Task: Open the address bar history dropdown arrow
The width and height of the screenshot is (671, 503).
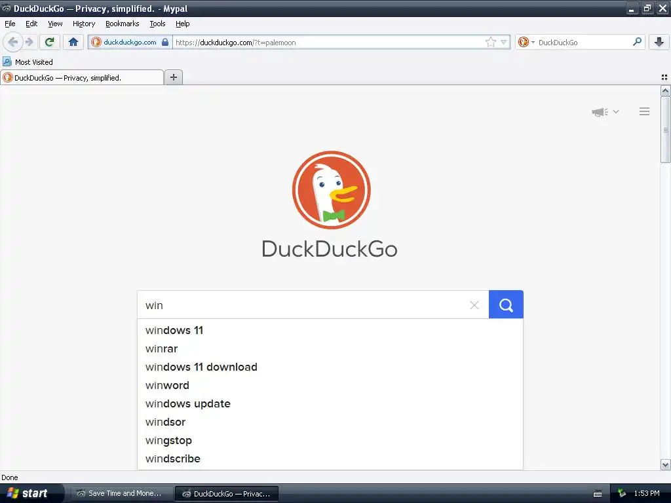Action: click(504, 42)
